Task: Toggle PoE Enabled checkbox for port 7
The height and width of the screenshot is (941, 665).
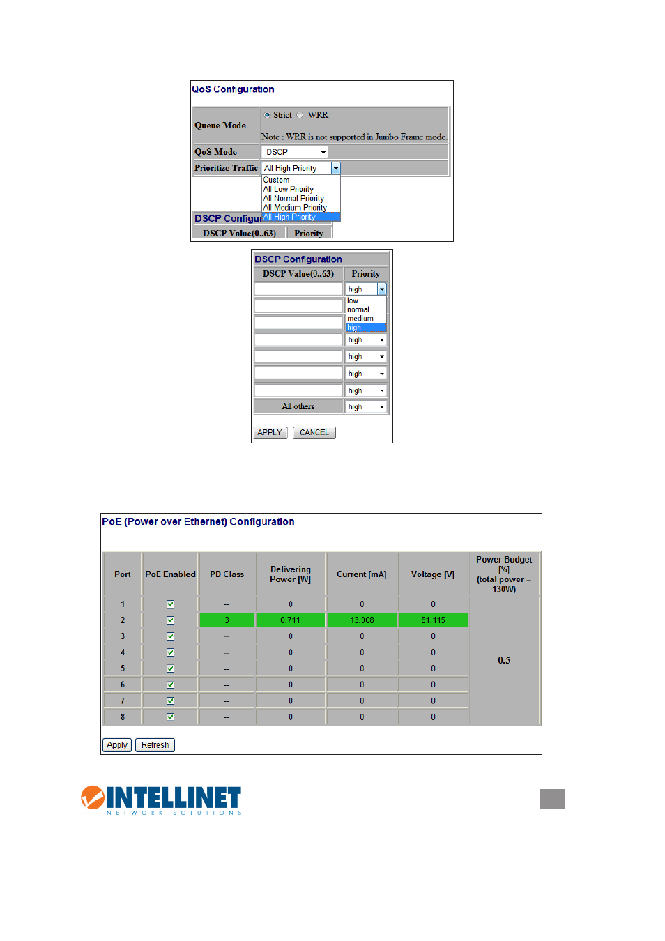Action: [170, 701]
